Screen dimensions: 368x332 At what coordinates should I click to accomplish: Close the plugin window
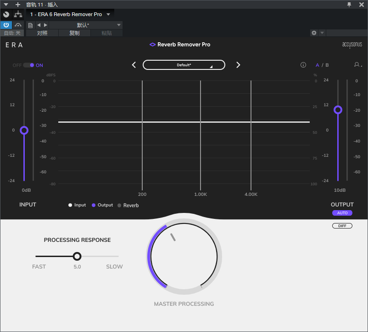click(x=362, y=5)
